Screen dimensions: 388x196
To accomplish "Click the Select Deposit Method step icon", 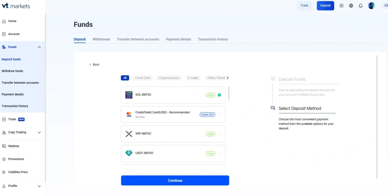I will [273, 108].
